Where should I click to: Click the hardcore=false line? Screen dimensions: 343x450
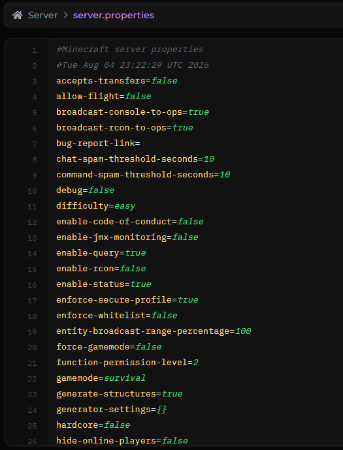point(93,425)
